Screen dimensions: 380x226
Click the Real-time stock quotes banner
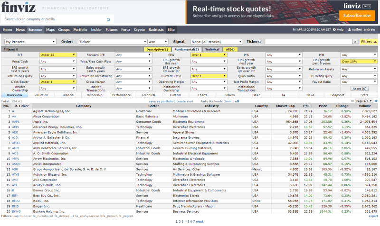click(x=282, y=12)
